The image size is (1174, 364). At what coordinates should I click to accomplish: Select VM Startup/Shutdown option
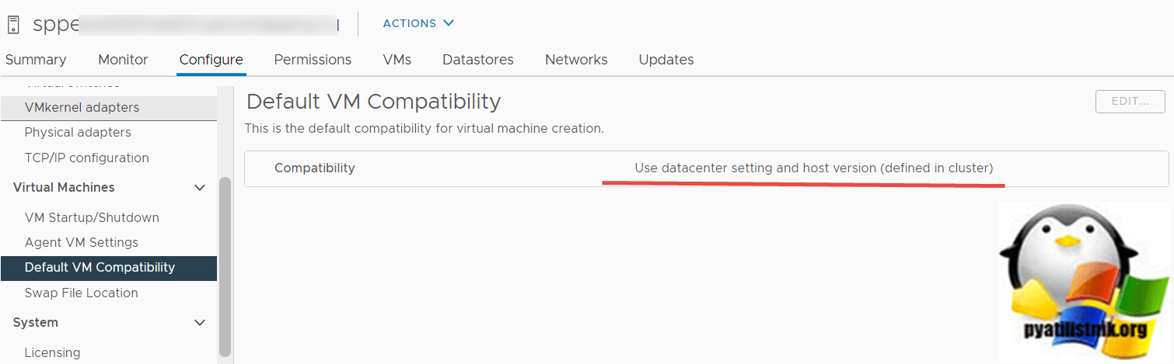tap(92, 218)
